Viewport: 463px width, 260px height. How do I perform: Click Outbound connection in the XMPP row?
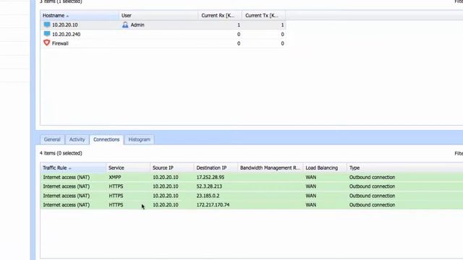pos(372,177)
